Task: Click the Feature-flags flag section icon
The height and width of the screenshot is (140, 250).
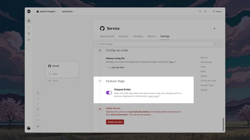Action: [100, 81]
